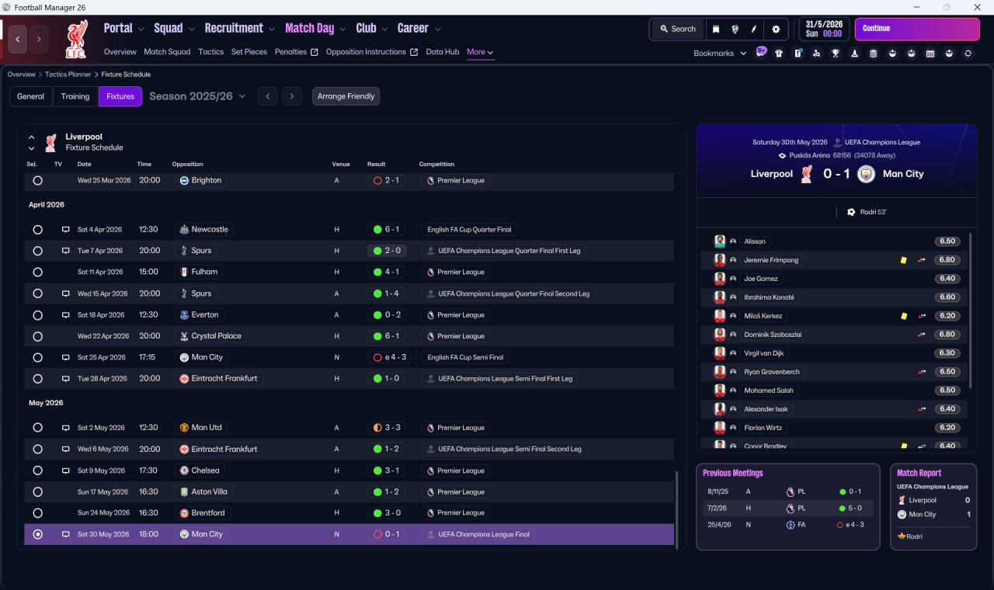Open the Season 2025/26 dropdown
The image size is (994, 590).
(x=197, y=96)
